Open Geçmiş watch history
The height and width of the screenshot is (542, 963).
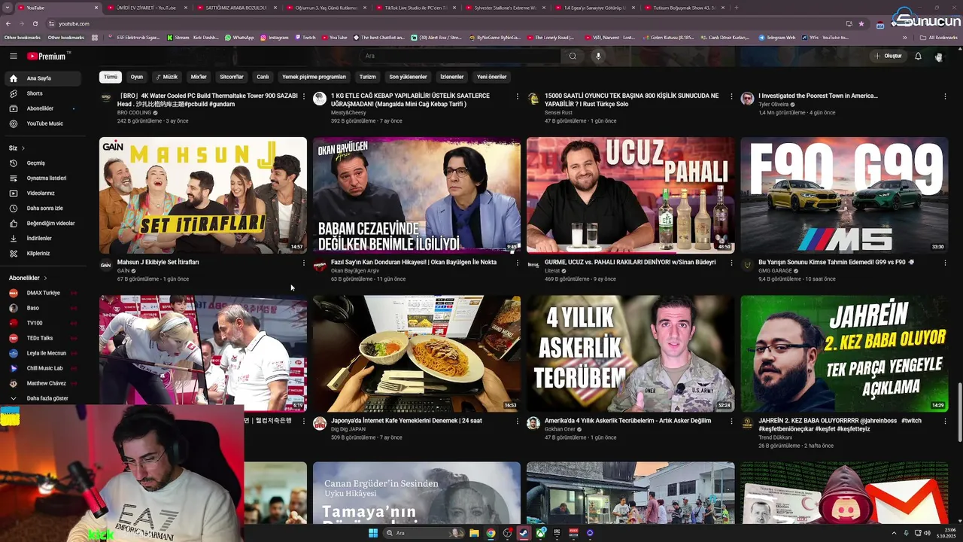44,163
